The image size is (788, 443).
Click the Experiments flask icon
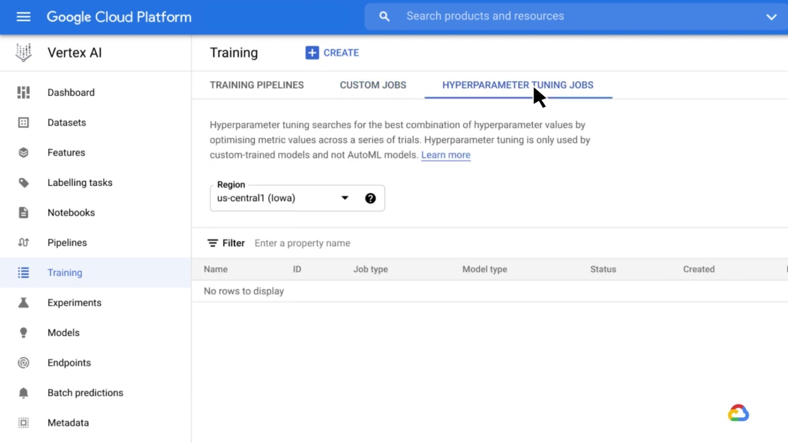click(23, 303)
